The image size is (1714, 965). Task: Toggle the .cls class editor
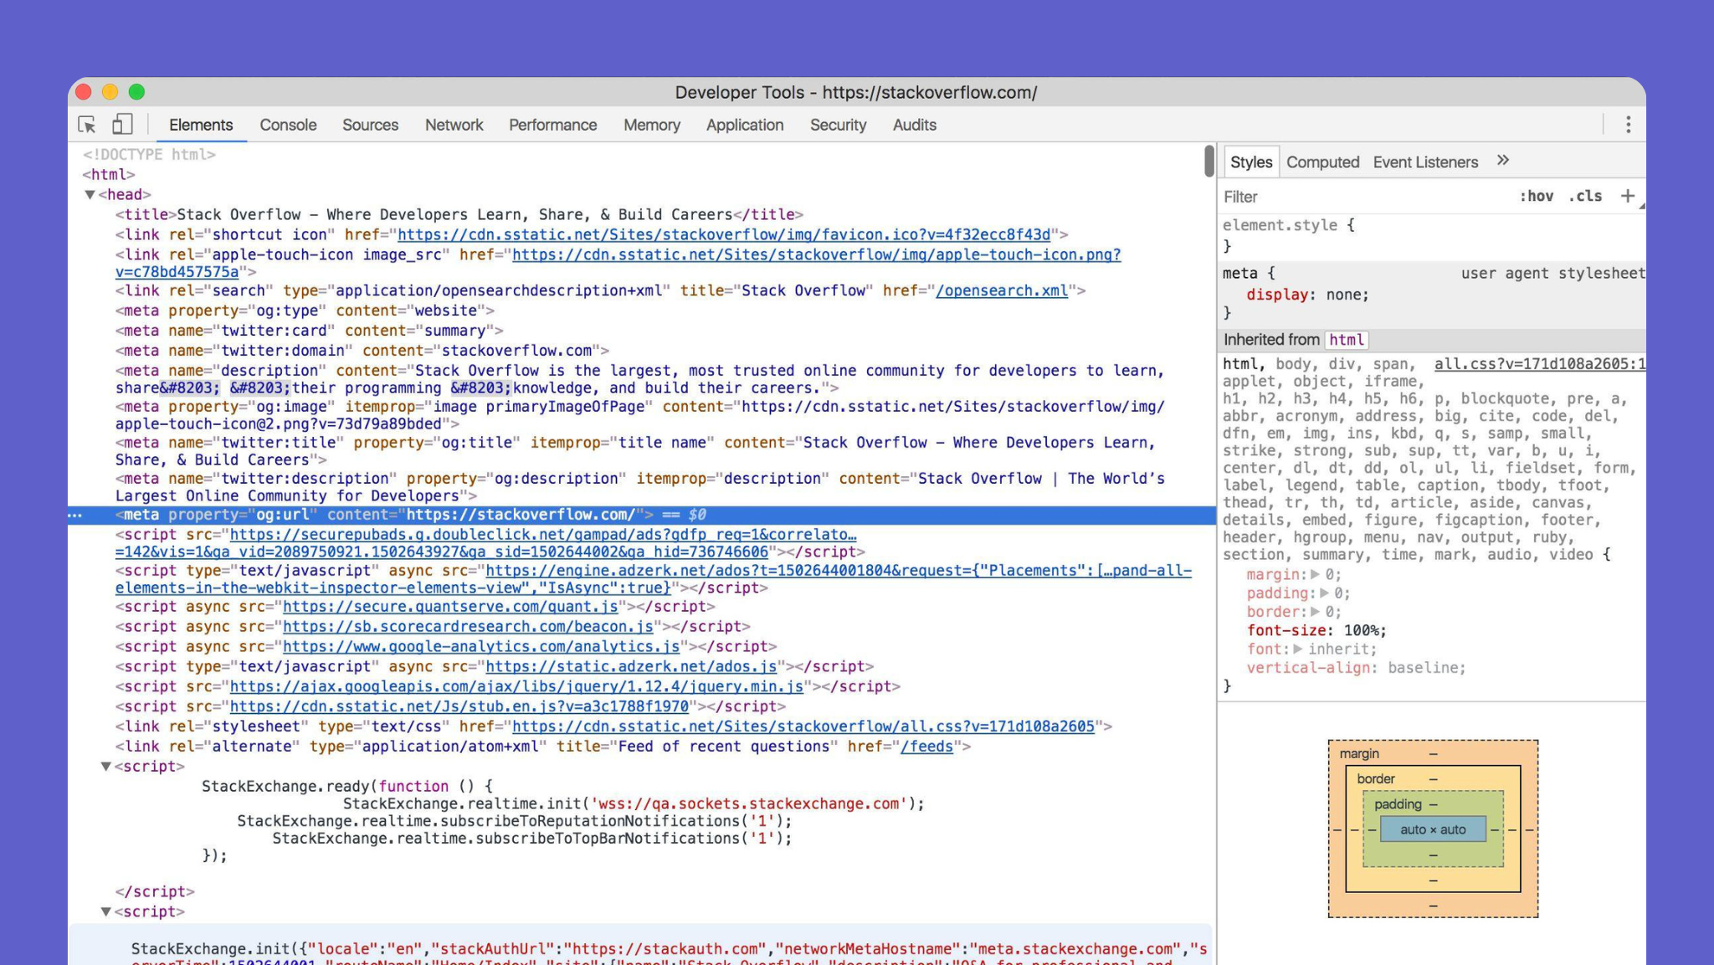[x=1585, y=196]
